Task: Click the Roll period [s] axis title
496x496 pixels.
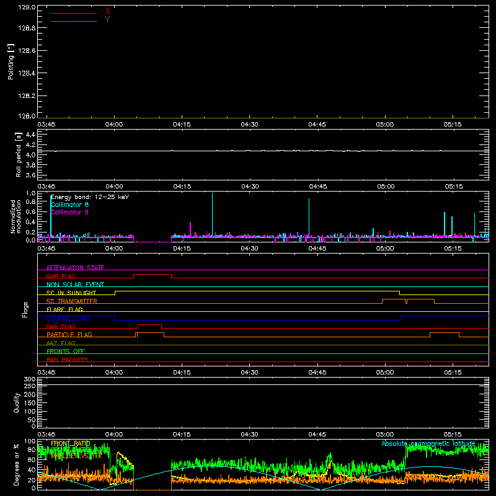Action: (x=18, y=154)
